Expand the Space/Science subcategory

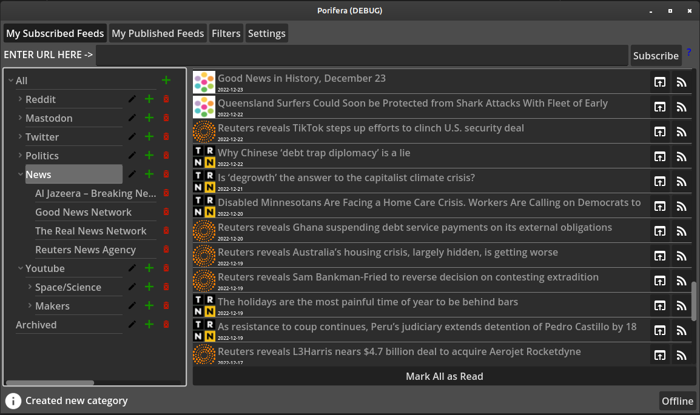click(30, 287)
